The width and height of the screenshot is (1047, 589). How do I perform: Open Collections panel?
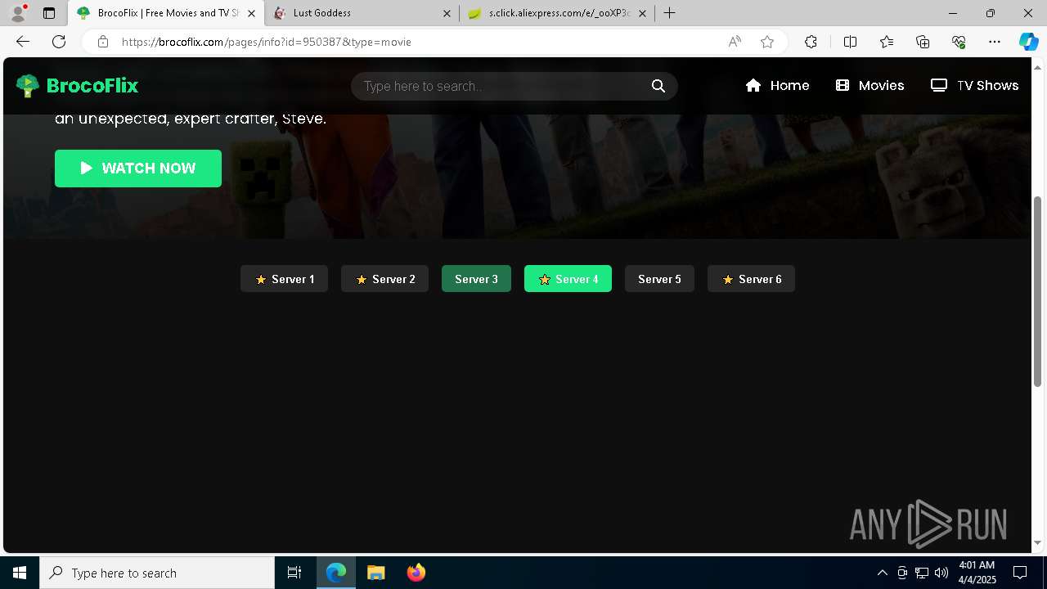[923, 42]
